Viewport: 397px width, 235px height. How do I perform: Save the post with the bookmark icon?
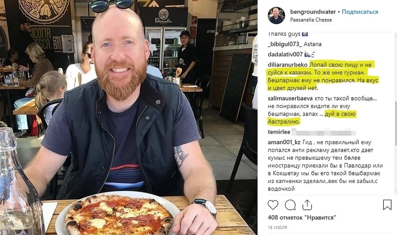387,205
